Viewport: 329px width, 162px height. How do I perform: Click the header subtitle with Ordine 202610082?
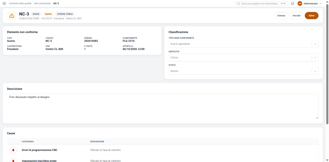[50, 18]
